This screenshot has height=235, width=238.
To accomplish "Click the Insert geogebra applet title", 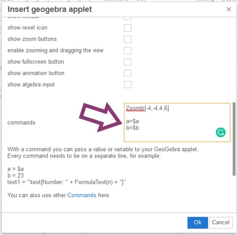I will click(50, 9).
